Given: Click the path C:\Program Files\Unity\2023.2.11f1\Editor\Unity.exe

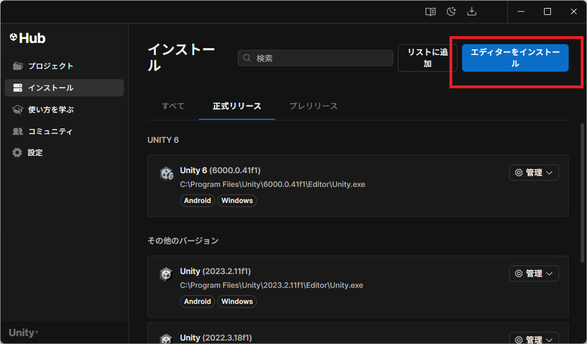Looking at the screenshot, I should pyautogui.click(x=271, y=285).
